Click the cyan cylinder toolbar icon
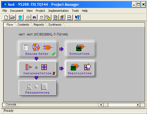Viewport: 147px width, 114px height. pyautogui.click(x=20, y=17)
